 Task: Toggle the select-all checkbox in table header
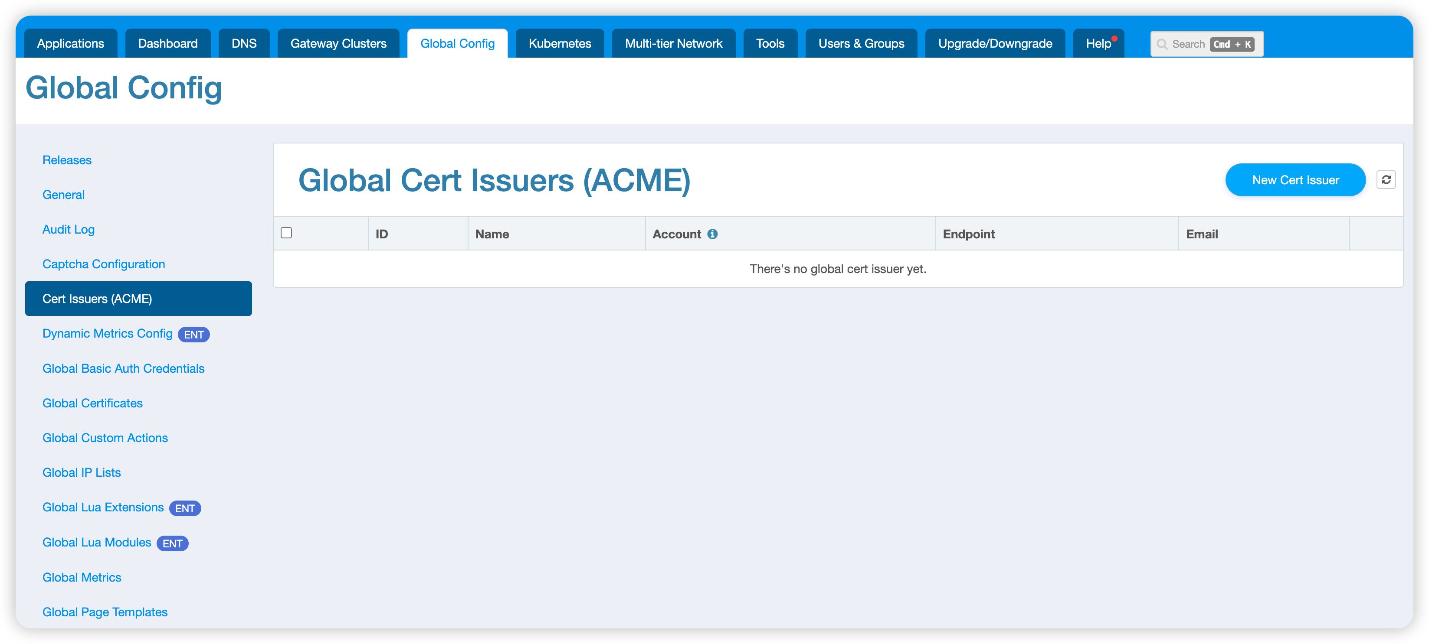click(286, 233)
